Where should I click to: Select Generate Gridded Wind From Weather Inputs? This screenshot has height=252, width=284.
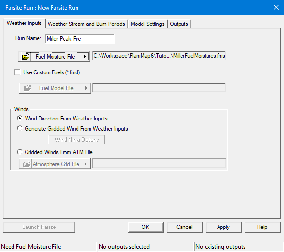tap(19, 128)
